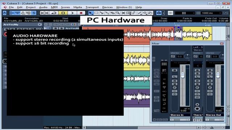232x130 pixels.
Task: Select the Time Warp tool
Action: [129, 13]
